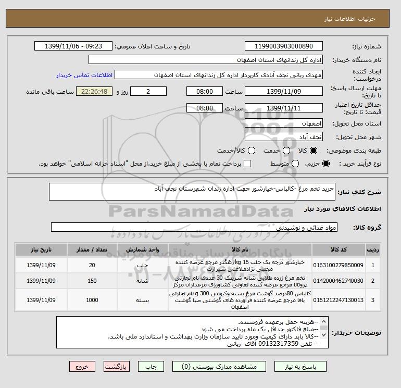Select the متوسط purchase type radio

click(x=295, y=164)
